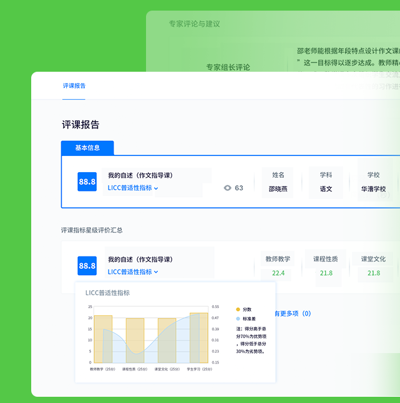Select the 基本信息 tab

pyautogui.click(x=87, y=148)
